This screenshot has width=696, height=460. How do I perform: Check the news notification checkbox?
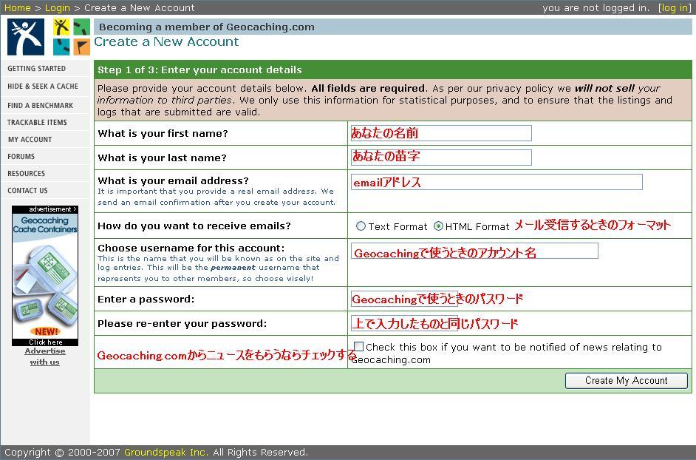tap(358, 347)
